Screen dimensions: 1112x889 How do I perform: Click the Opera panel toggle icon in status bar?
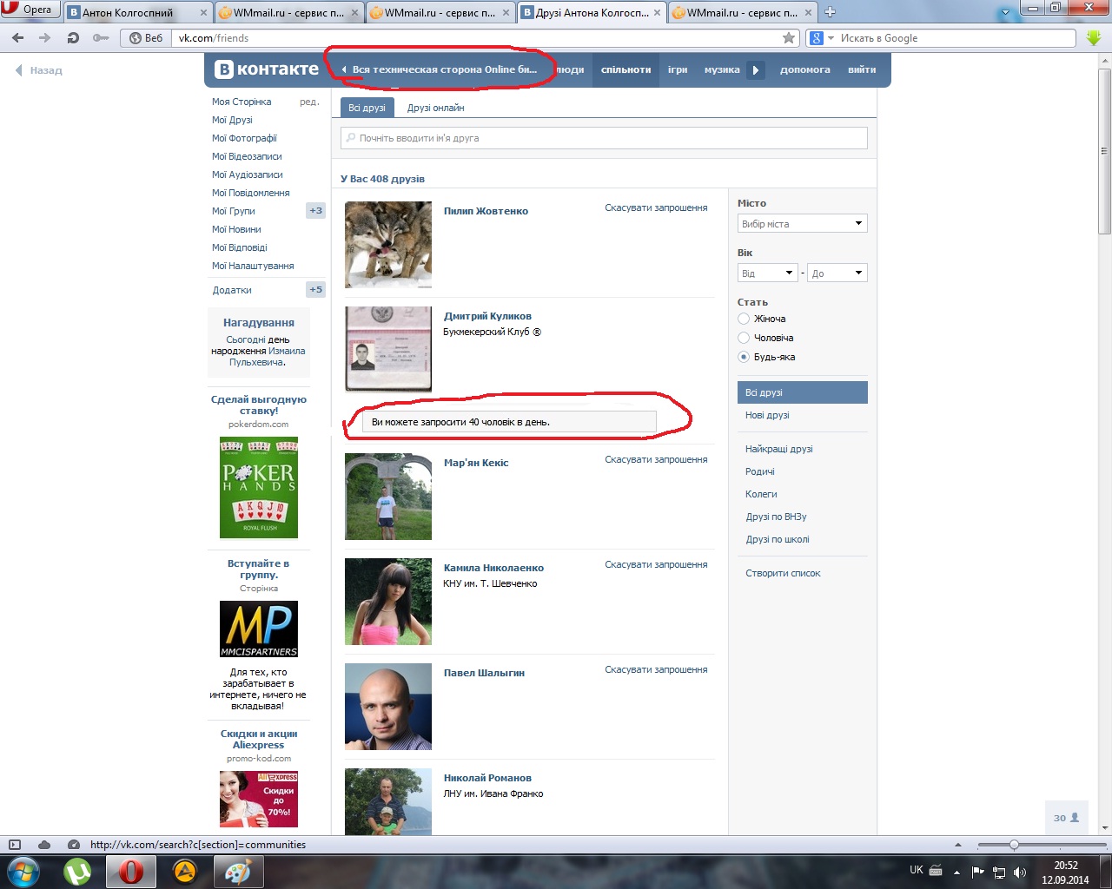click(x=14, y=845)
